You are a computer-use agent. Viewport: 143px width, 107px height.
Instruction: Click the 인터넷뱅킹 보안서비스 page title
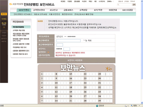(x=39, y=5)
